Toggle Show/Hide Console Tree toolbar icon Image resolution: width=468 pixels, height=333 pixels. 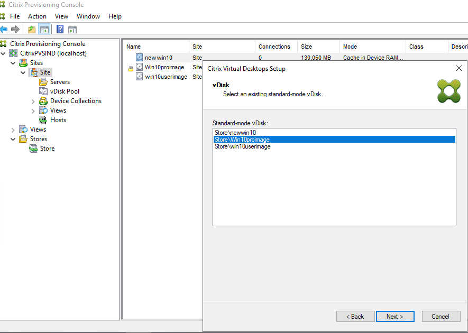[44, 29]
